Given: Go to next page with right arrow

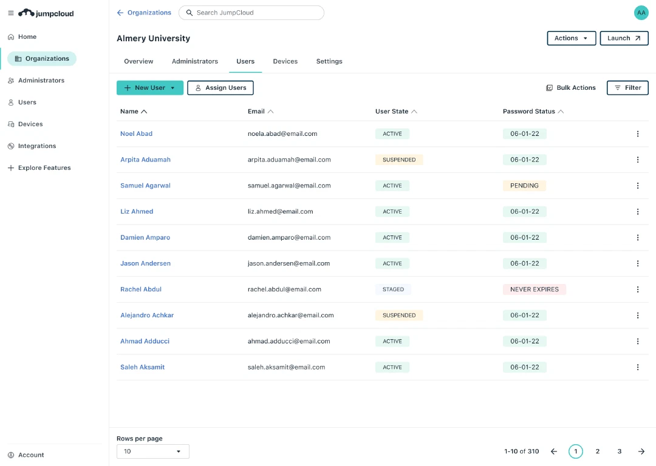Looking at the screenshot, I should (641, 451).
